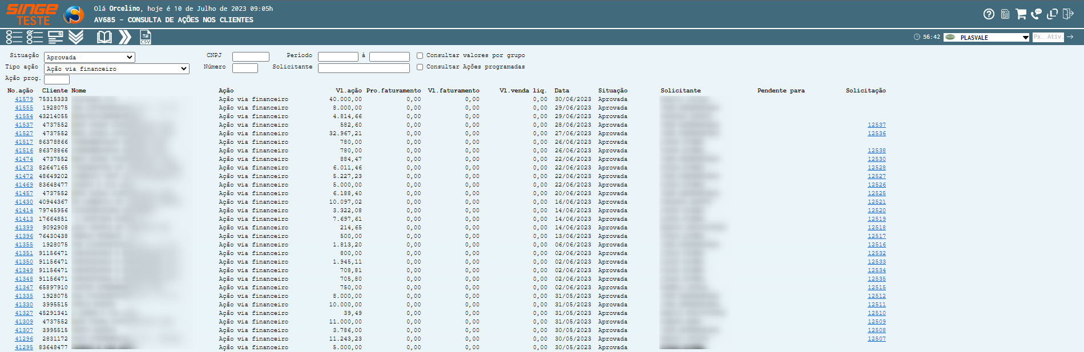Screen dimensions: 1084x352
Task: Click the double chevron down icon
Action: pyautogui.click(x=76, y=37)
